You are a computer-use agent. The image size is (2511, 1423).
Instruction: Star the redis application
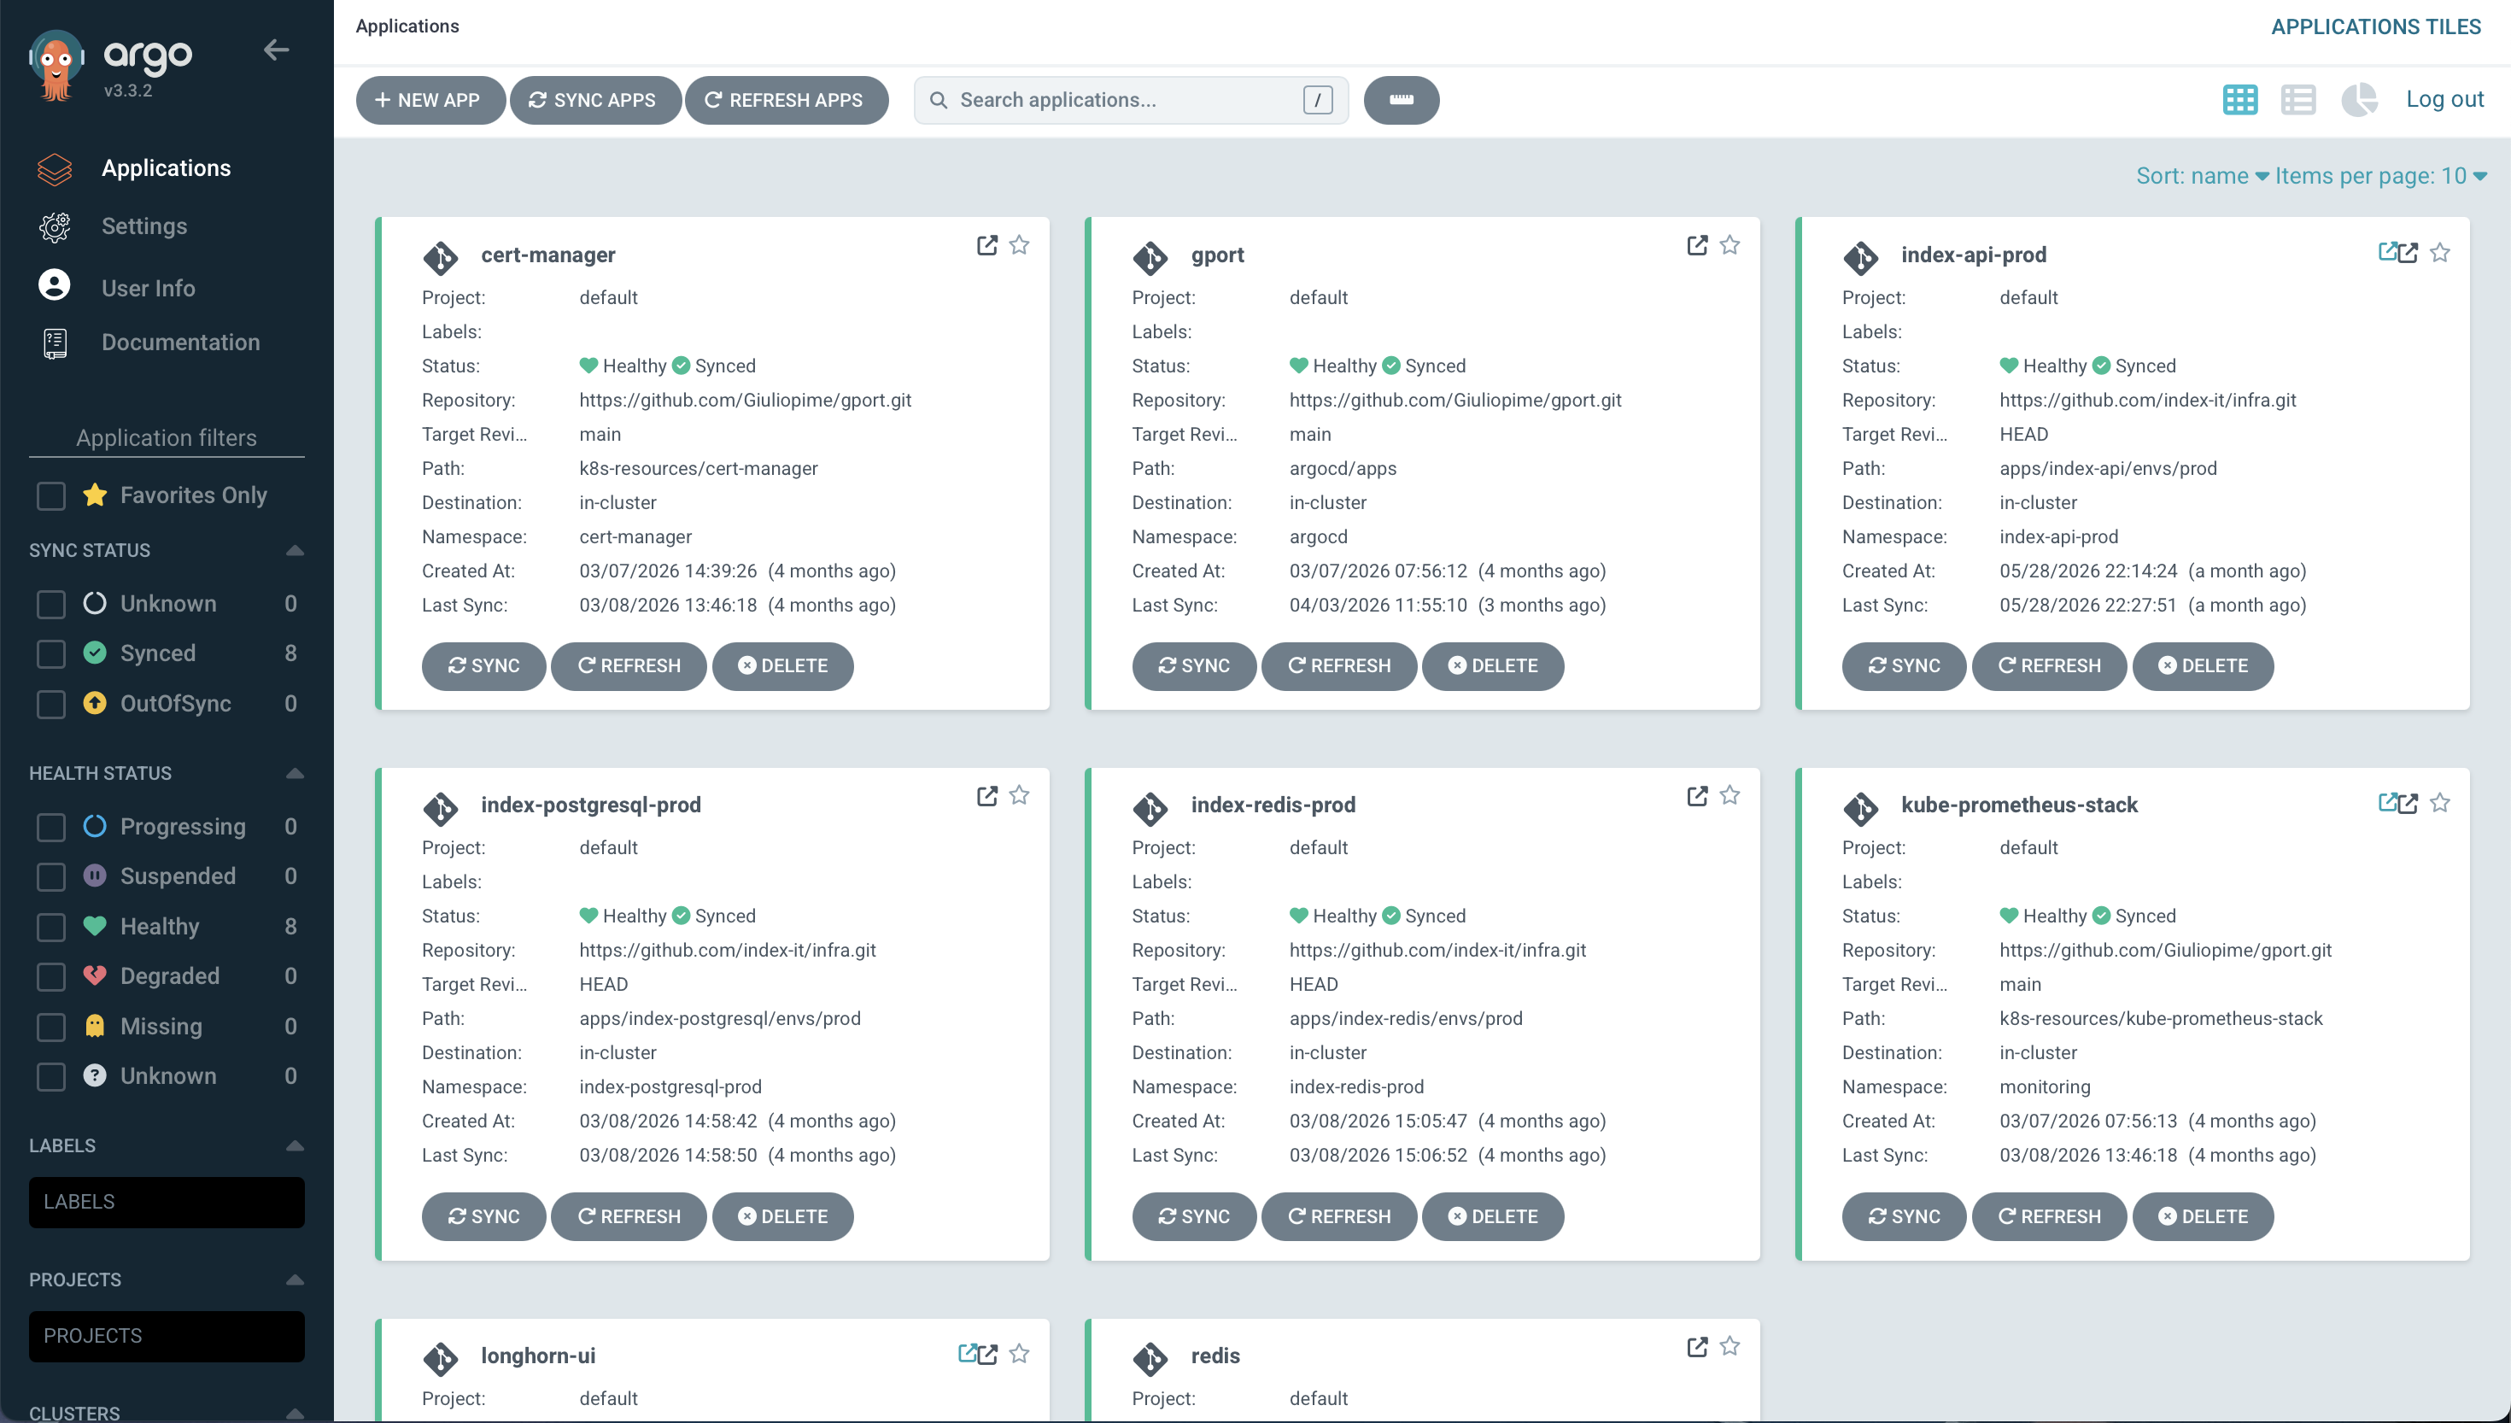[x=1730, y=1347]
